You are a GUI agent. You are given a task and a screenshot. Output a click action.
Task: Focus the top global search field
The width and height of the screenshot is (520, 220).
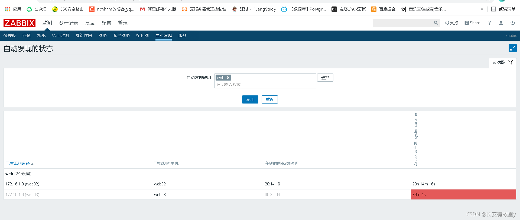point(403,23)
